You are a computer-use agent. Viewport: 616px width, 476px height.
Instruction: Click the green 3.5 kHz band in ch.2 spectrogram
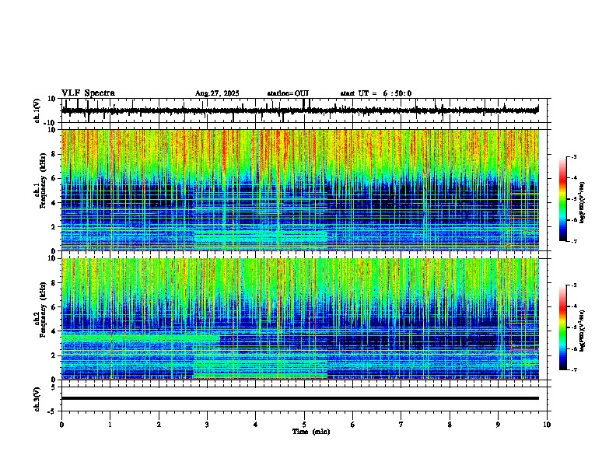[141, 338]
